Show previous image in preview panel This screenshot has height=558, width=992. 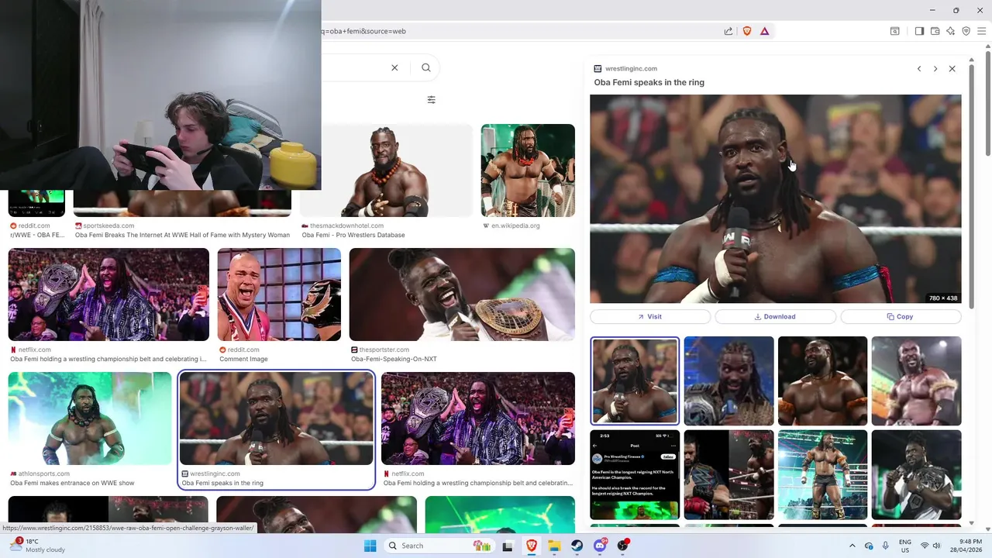[919, 69]
